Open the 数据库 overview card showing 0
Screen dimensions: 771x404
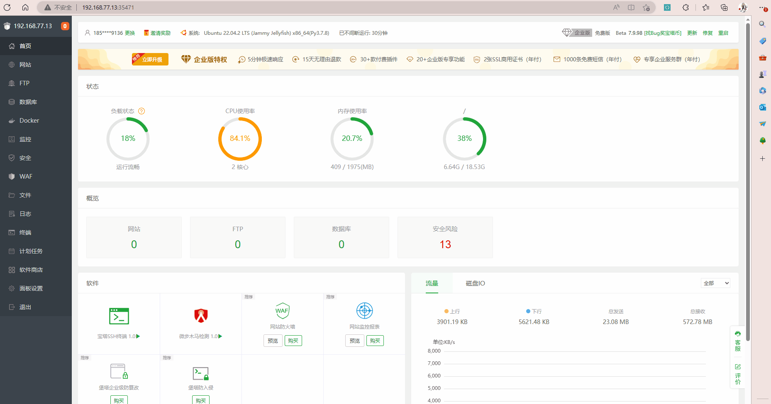pyautogui.click(x=342, y=237)
